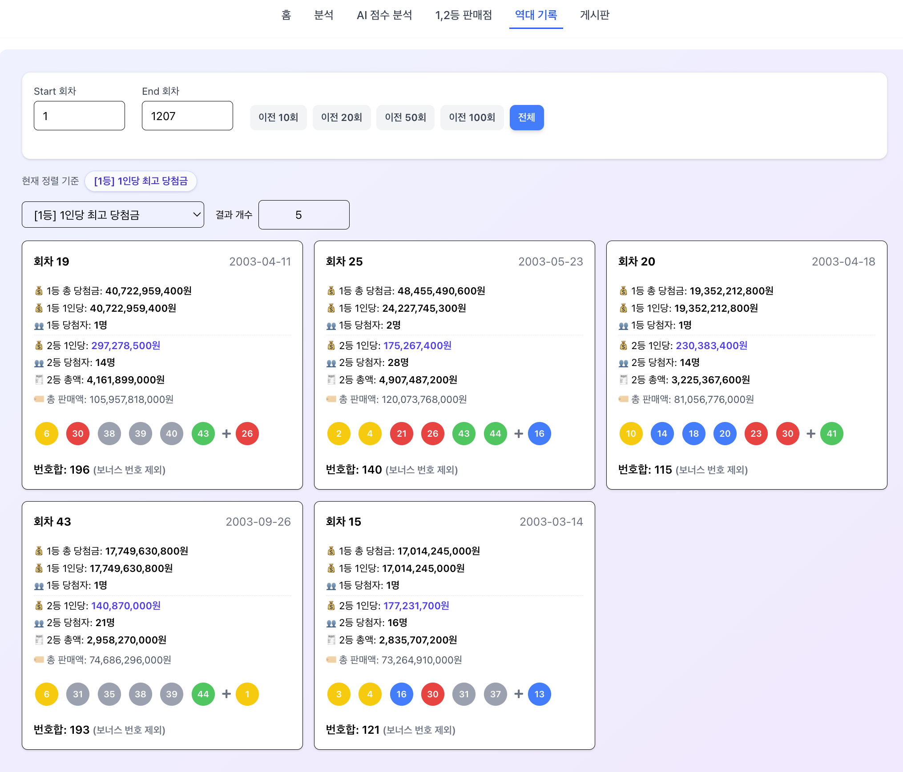Click the 2등 amount 140,870,000원
Screen dimensions: 903x772
tap(126, 606)
